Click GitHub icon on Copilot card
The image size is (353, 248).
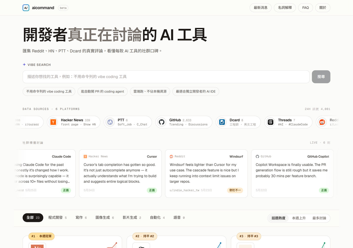(257, 157)
